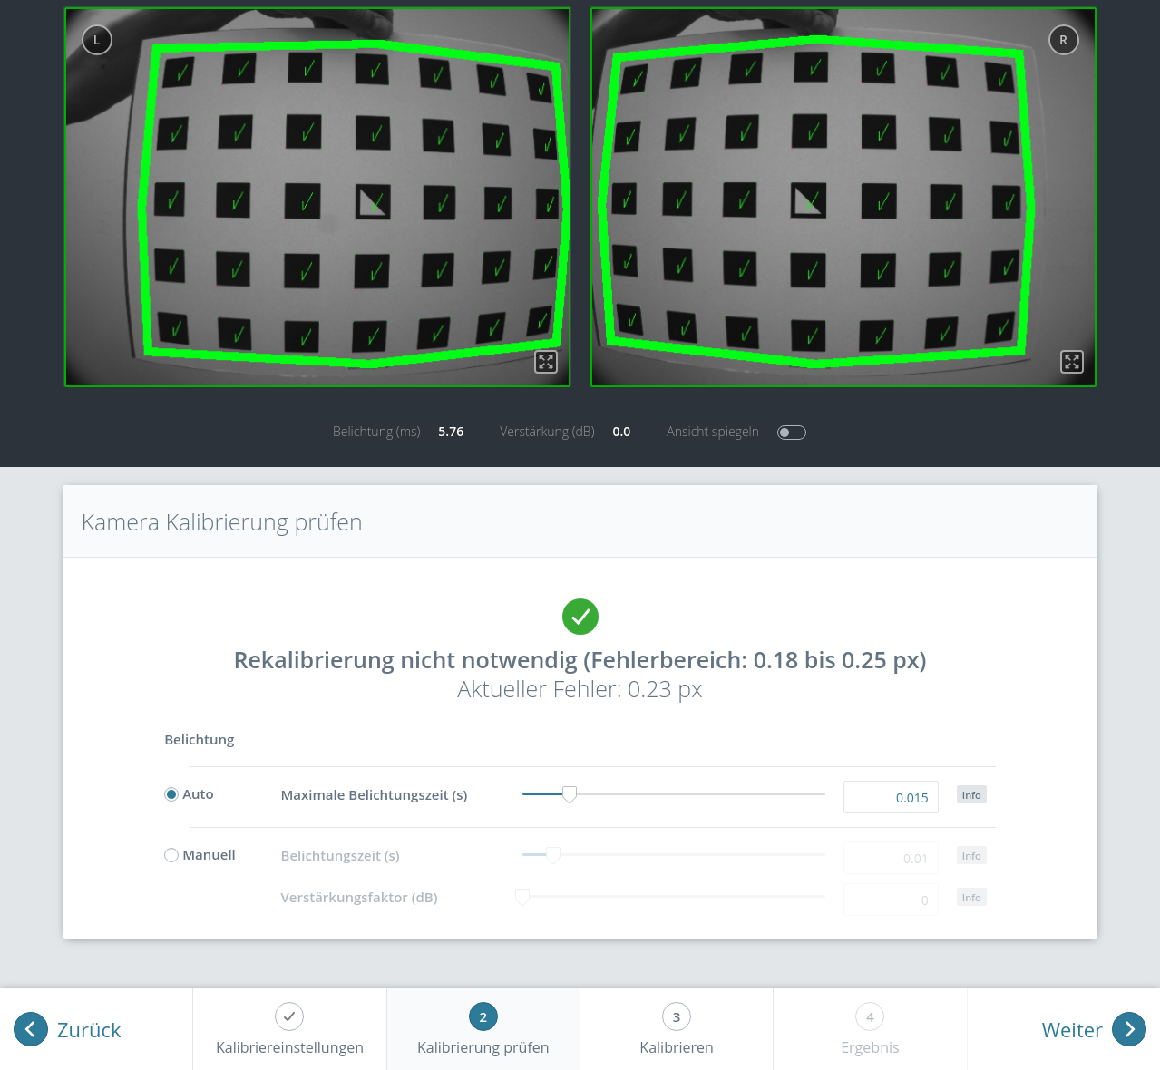Viewport: 1160px width, 1070px height.
Task: Click the green success checkmark icon
Action: (580, 617)
